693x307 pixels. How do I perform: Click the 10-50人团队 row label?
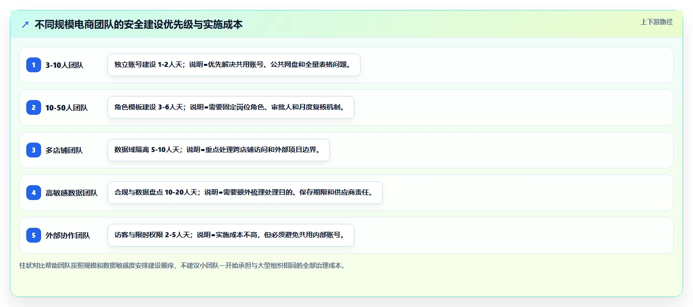click(66, 107)
